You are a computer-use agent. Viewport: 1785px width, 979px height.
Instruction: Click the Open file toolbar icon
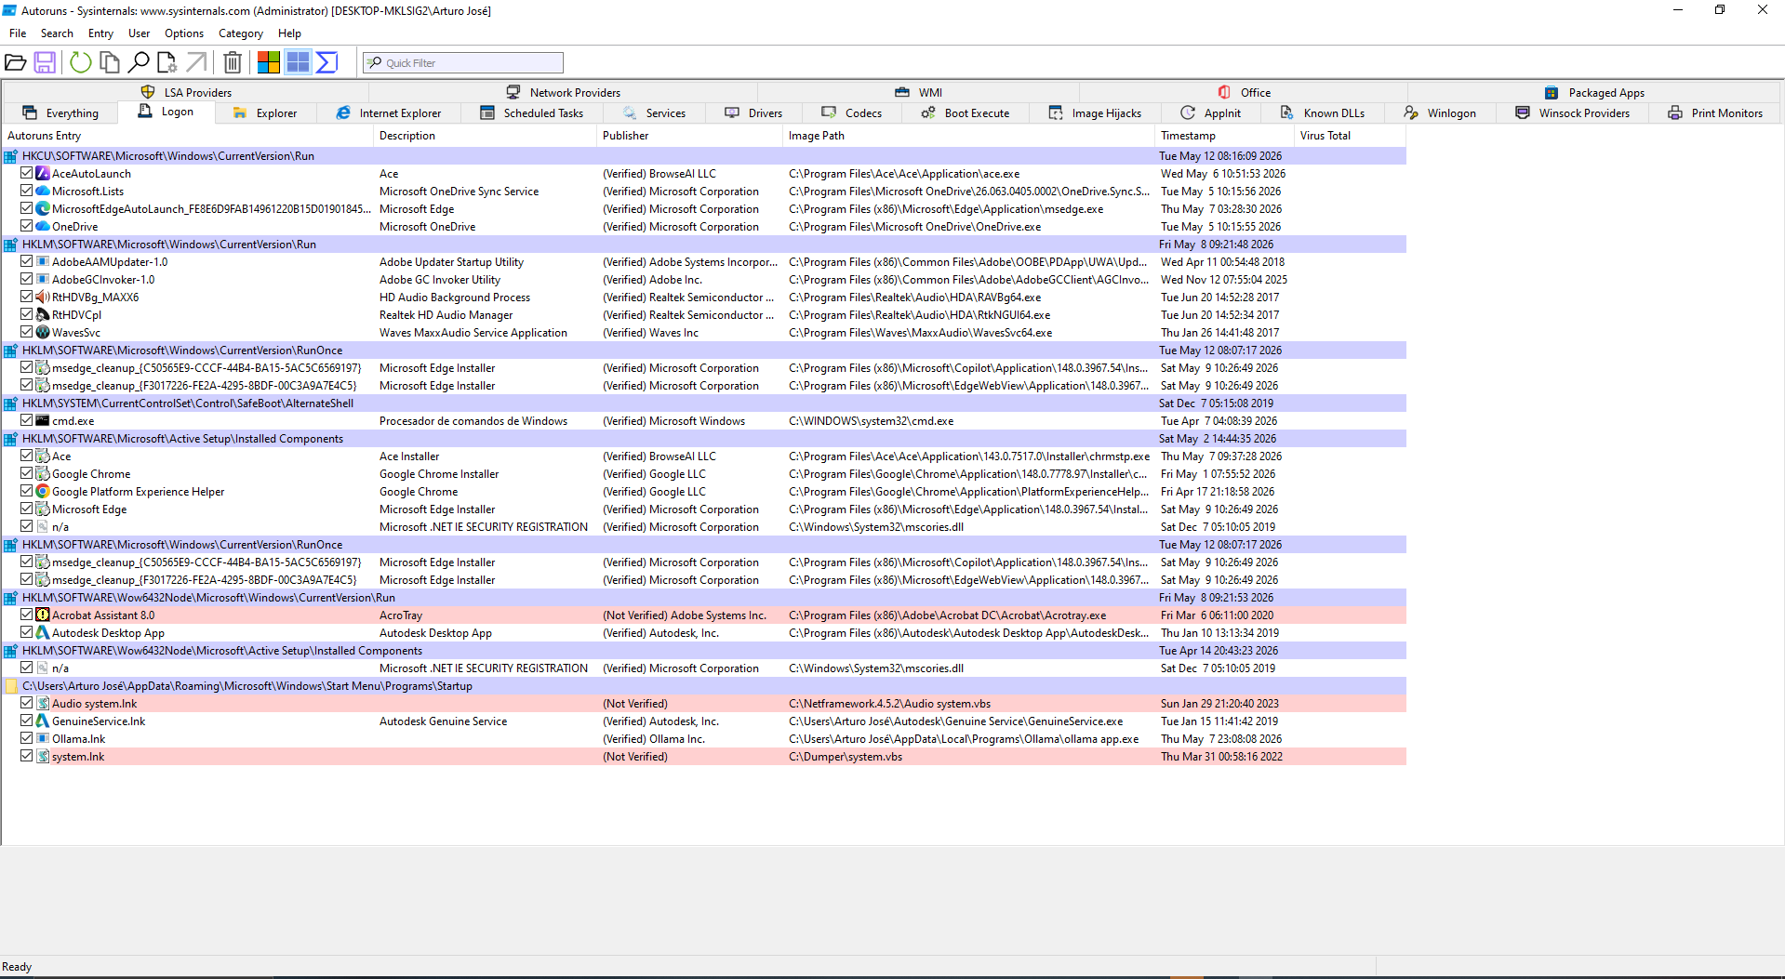15,62
